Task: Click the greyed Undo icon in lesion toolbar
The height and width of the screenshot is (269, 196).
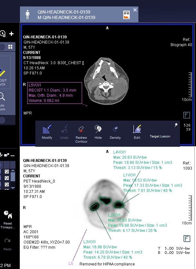Action: pyautogui.click(x=64, y=132)
